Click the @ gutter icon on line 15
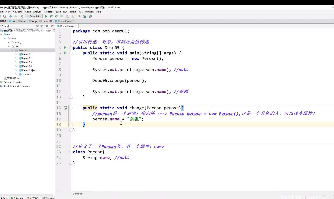This screenshot has width=334, height=199. coord(65,108)
